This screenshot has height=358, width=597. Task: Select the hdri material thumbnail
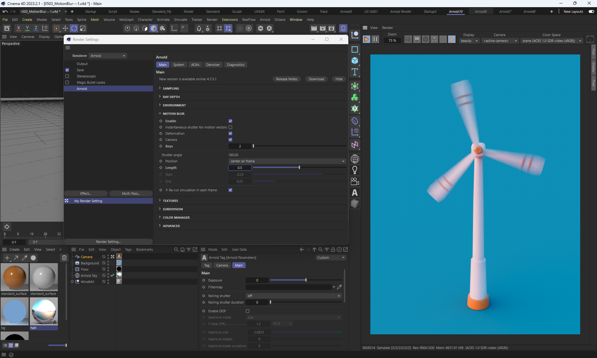click(x=44, y=311)
